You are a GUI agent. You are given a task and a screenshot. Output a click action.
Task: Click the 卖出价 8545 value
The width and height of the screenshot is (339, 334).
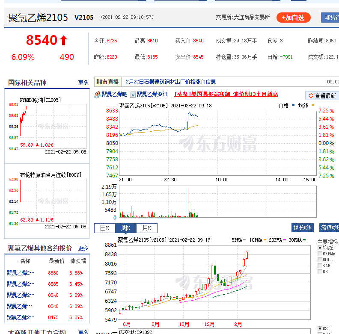tap(198, 57)
